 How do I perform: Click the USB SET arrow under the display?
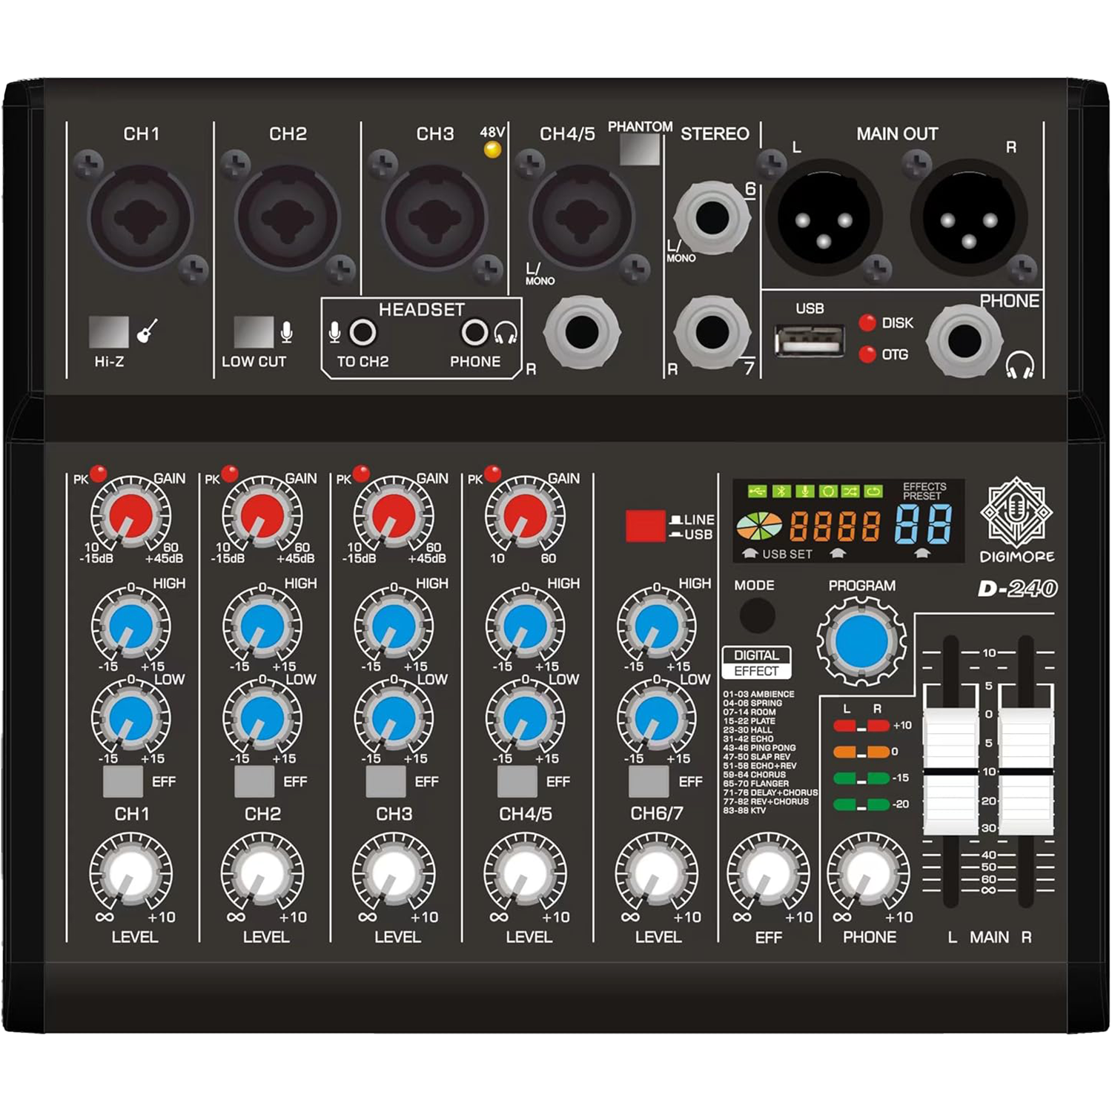pos(749,552)
